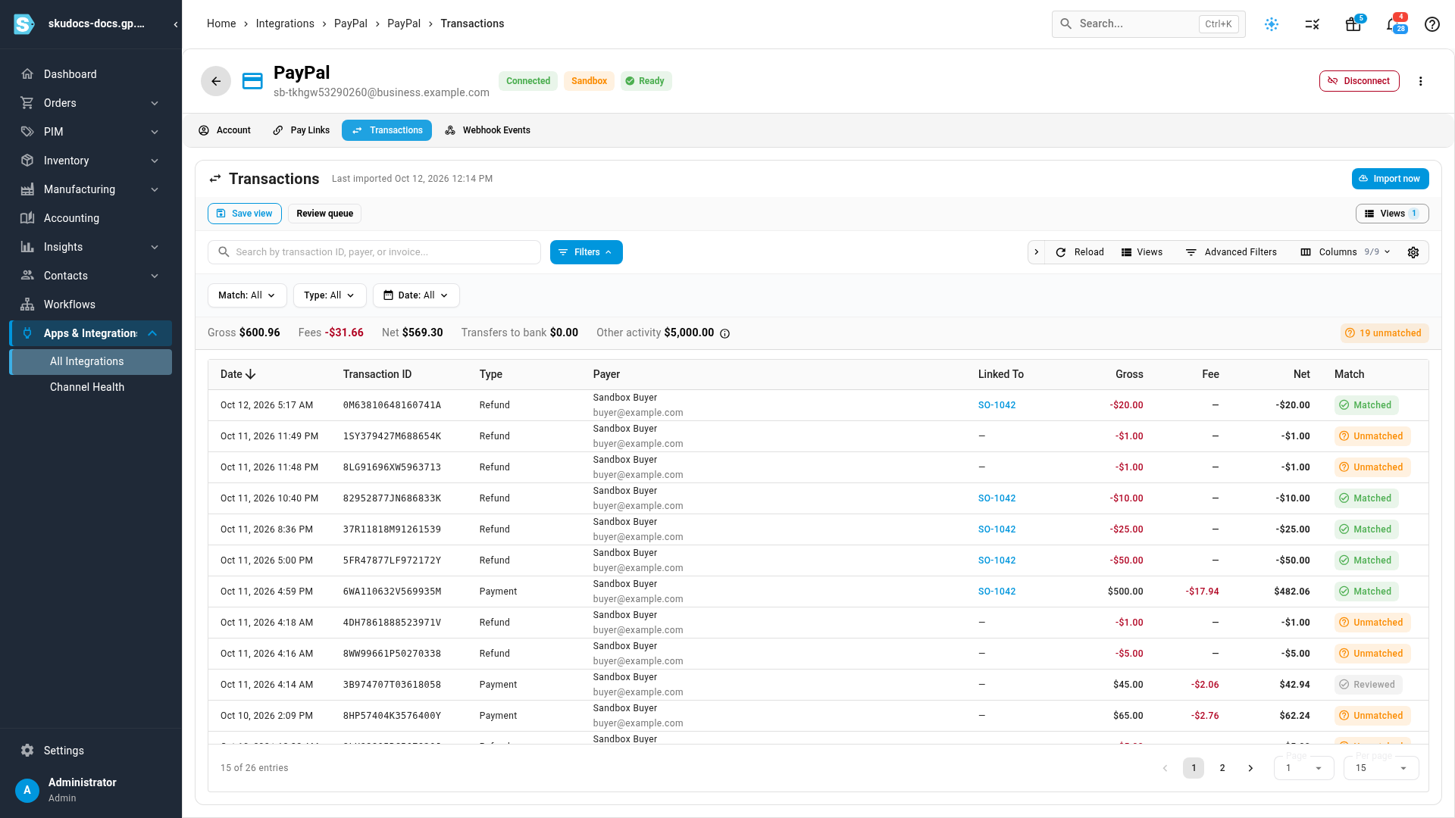Open the three-dot menu next to Disconnect
This screenshot has height=818, width=1455.
[x=1421, y=81]
